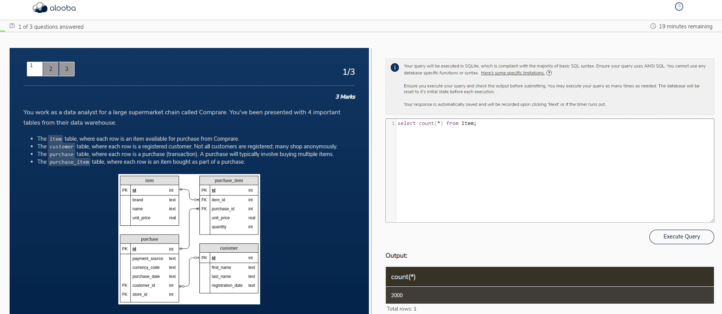The height and width of the screenshot is (314, 722).
Task: Click "1 of 3 questions answered" text
Action: [x=51, y=26]
